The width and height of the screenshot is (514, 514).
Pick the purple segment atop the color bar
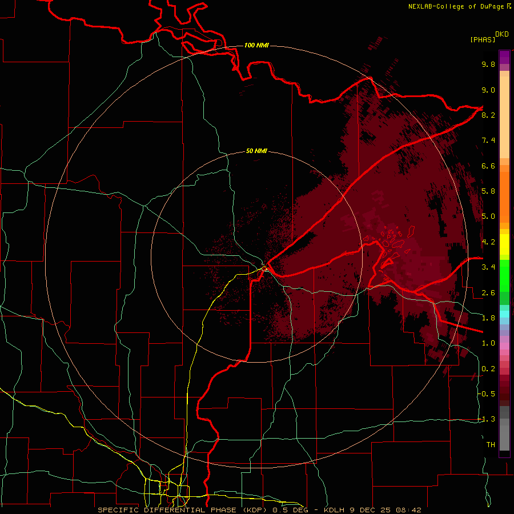click(504, 57)
